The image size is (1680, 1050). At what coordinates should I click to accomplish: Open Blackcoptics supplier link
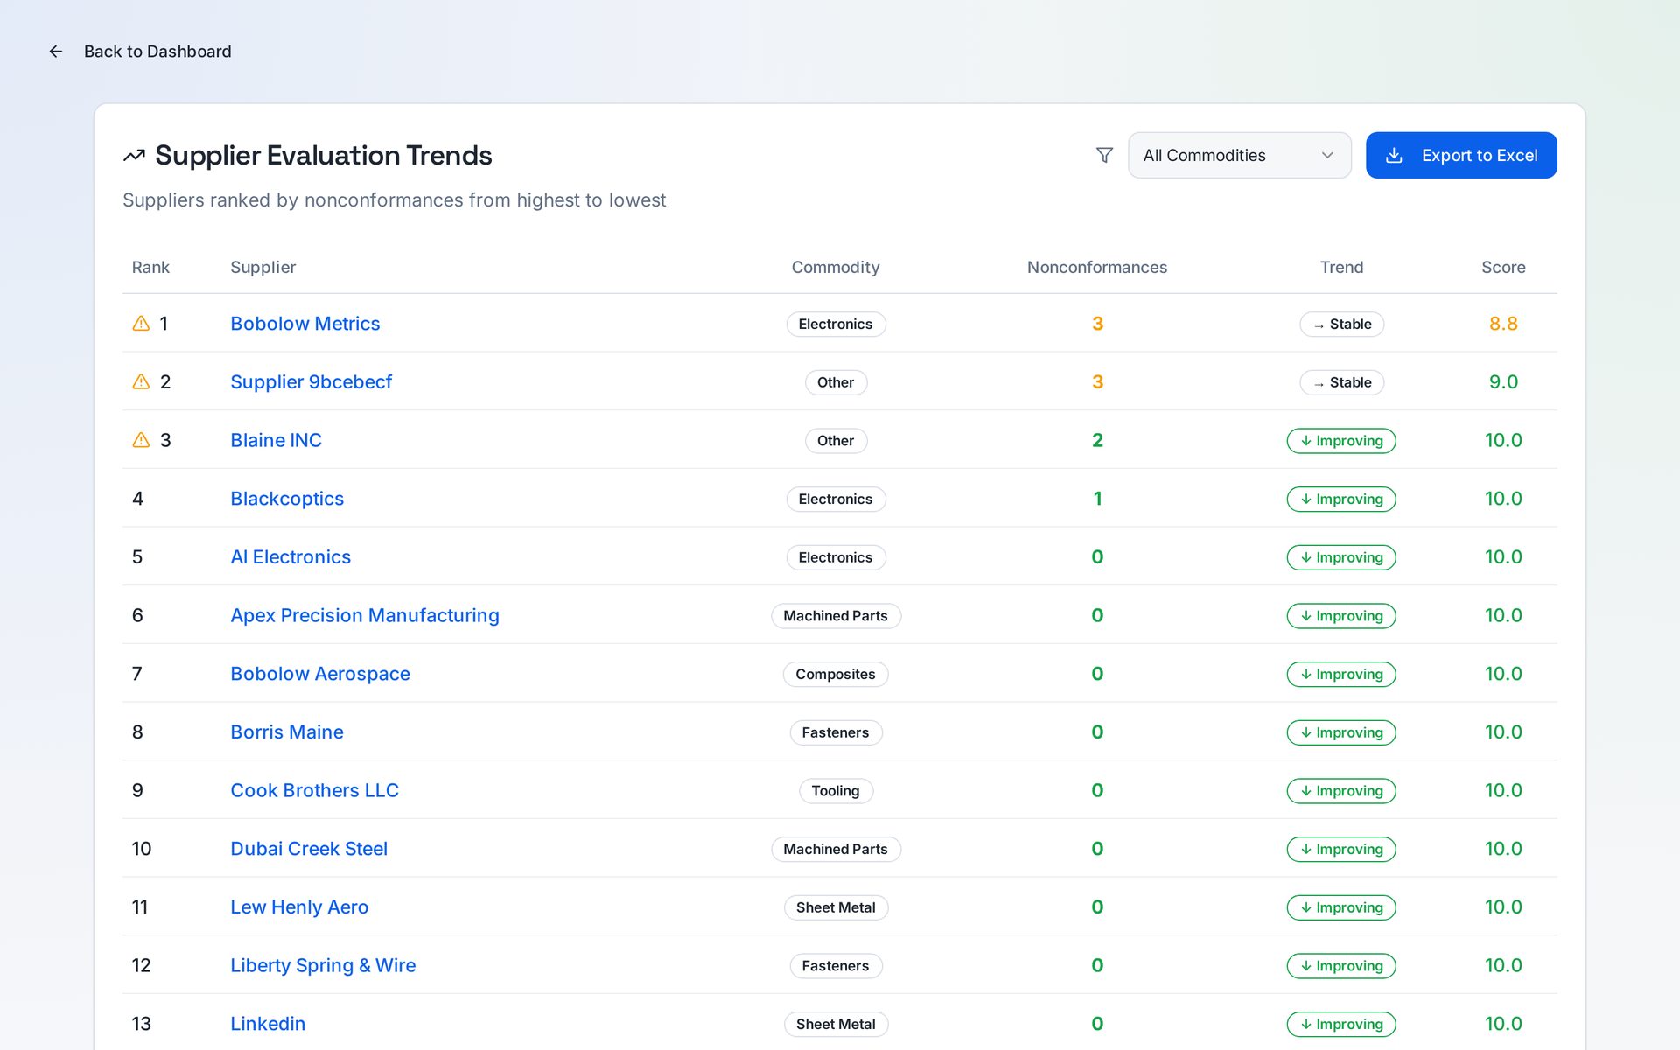287,499
